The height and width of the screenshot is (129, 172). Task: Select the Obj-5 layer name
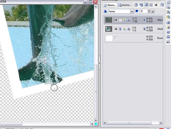pos(160,29)
